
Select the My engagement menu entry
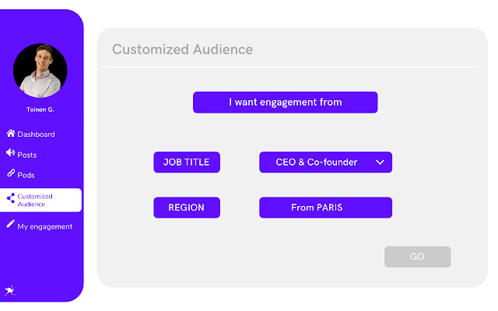pyautogui.click(x=44, y=226)
